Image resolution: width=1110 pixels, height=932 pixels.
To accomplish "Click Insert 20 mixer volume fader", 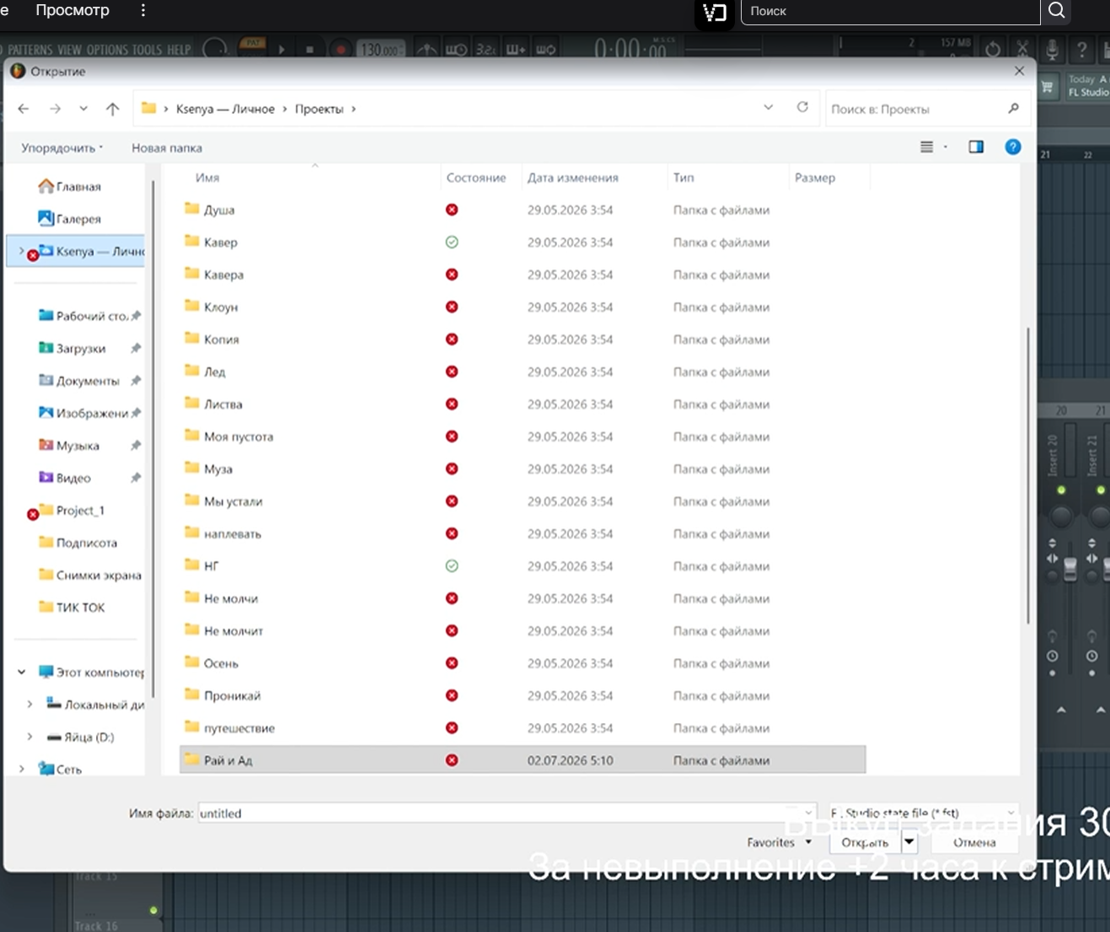I will click(x=1070, y=569).
